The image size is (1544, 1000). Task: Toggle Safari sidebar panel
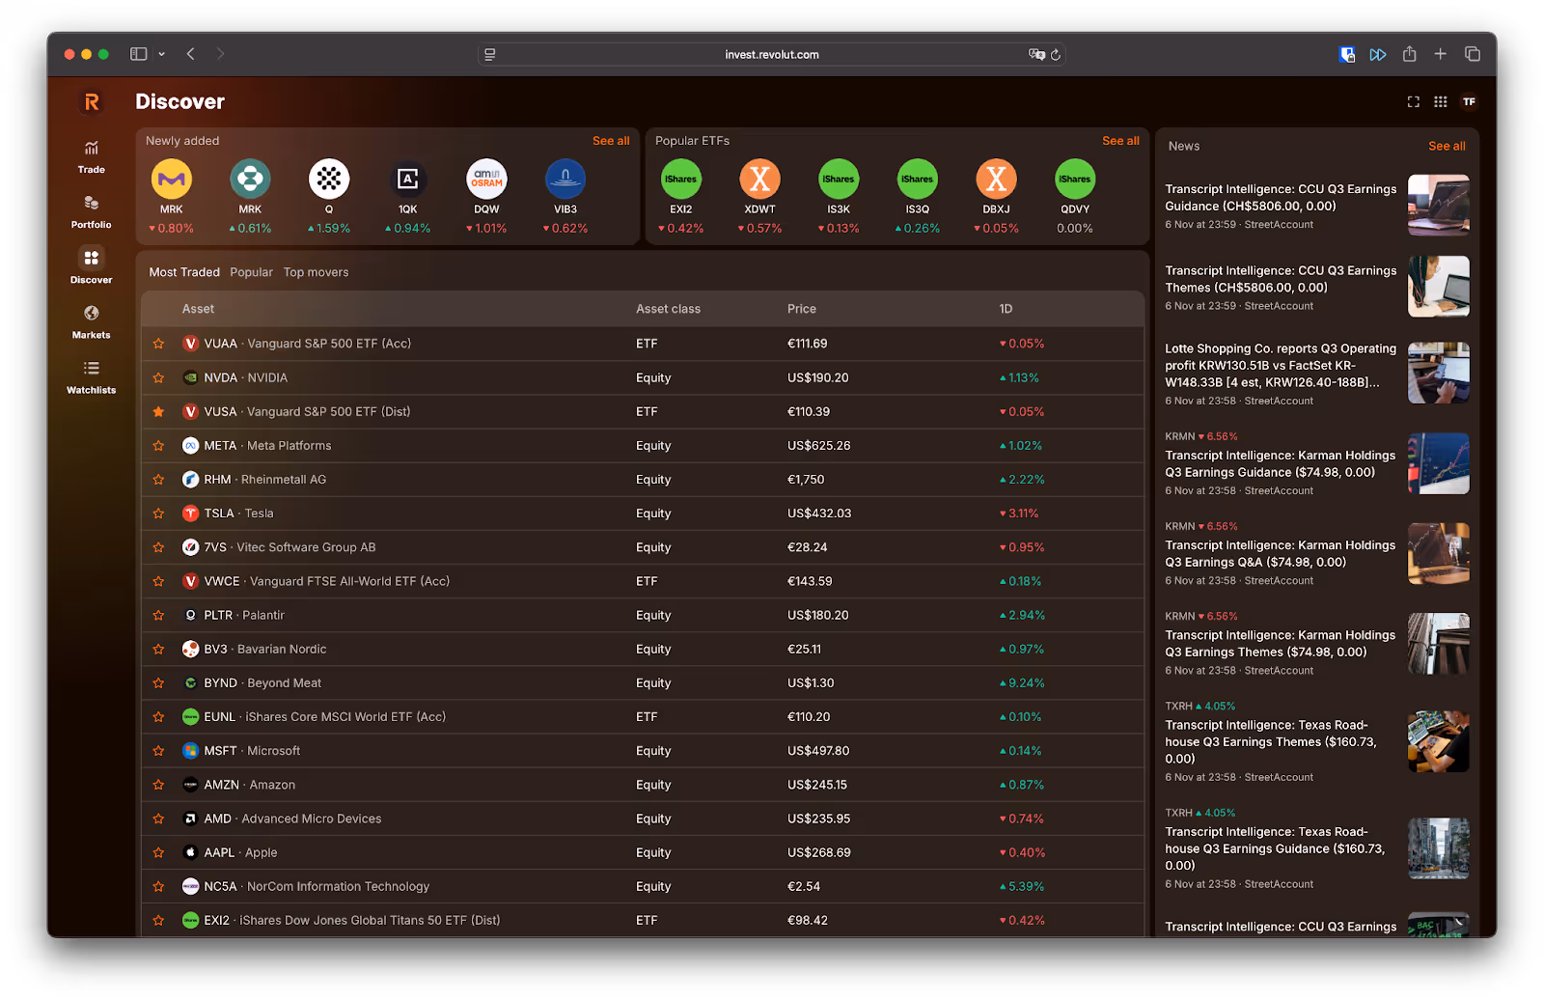139,54
